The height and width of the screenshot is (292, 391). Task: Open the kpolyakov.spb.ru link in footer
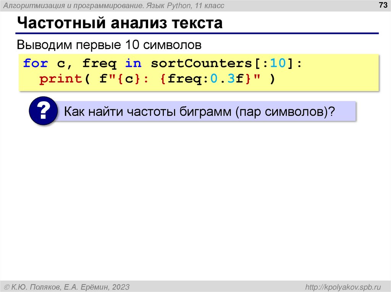(x=343, y=287)
